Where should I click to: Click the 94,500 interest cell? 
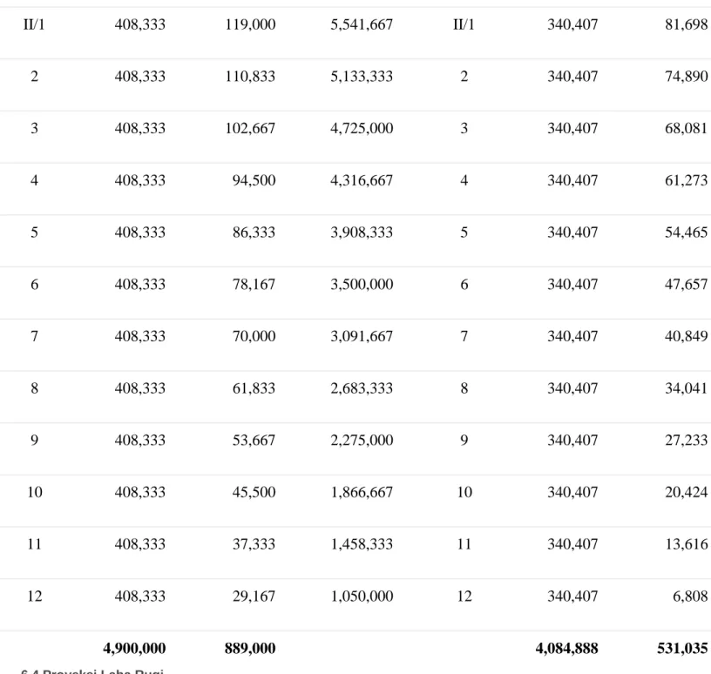click(x=254, y=180)
